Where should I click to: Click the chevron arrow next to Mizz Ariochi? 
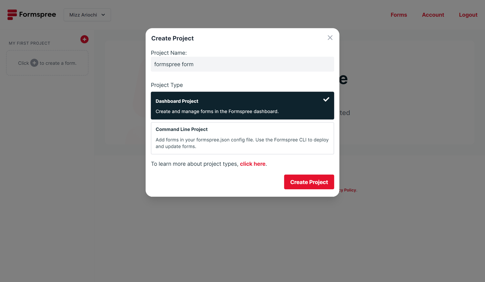click(x=103, y=15)
